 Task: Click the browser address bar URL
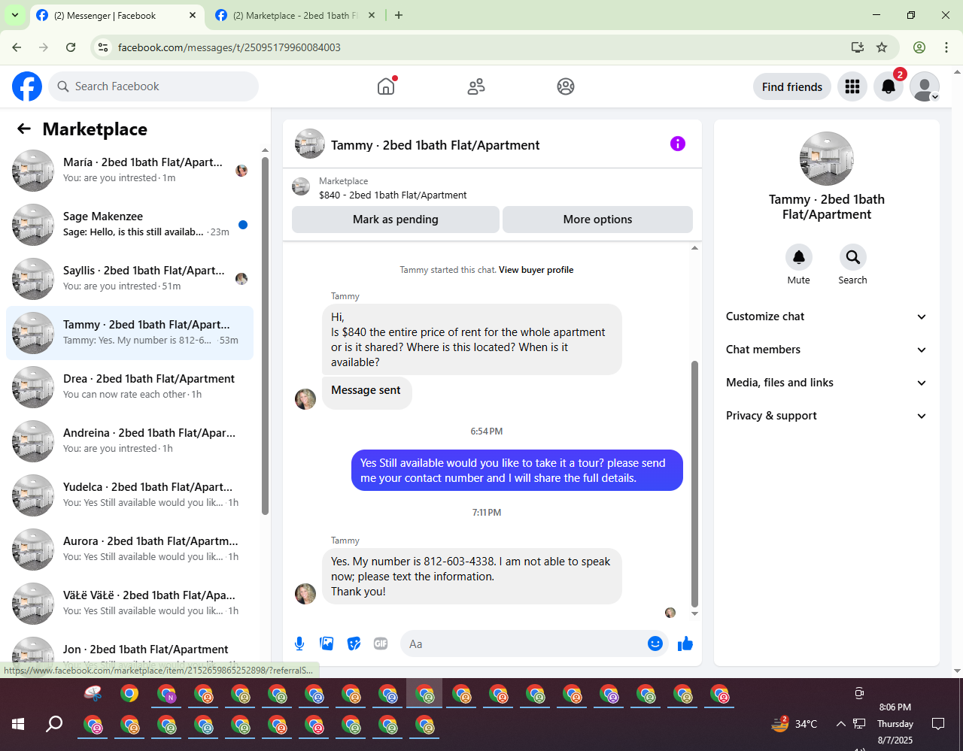[x=229, y=47]
